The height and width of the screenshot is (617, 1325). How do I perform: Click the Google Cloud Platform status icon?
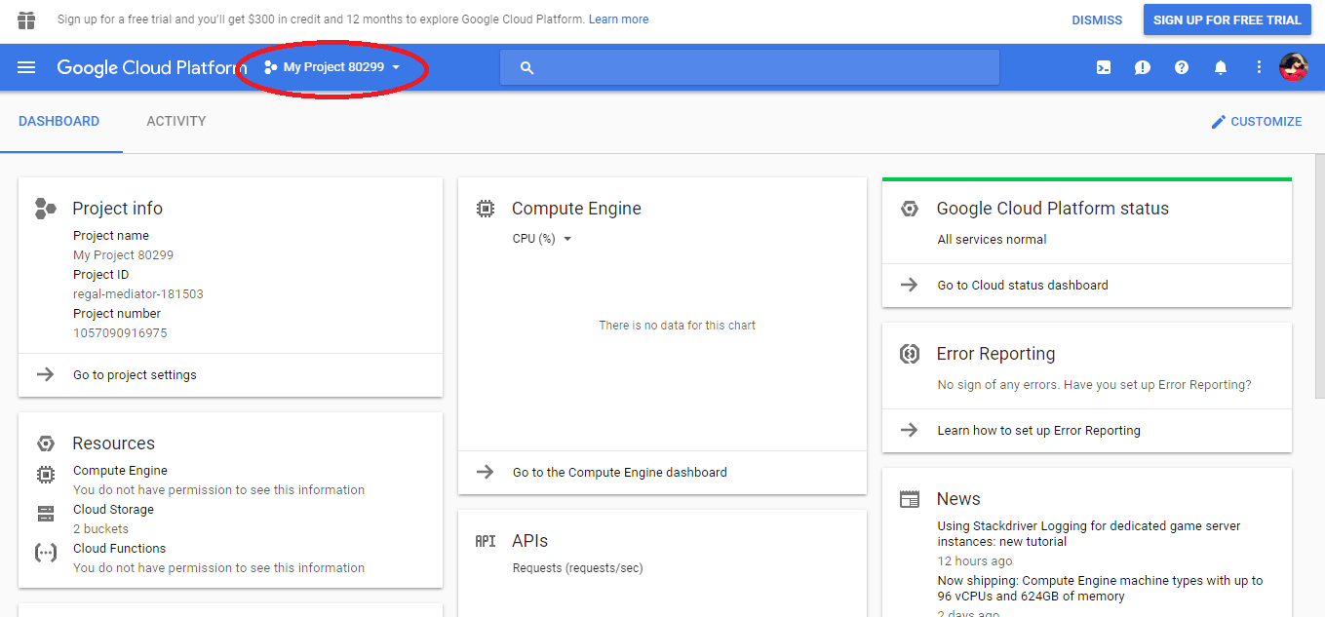point(909,208)
